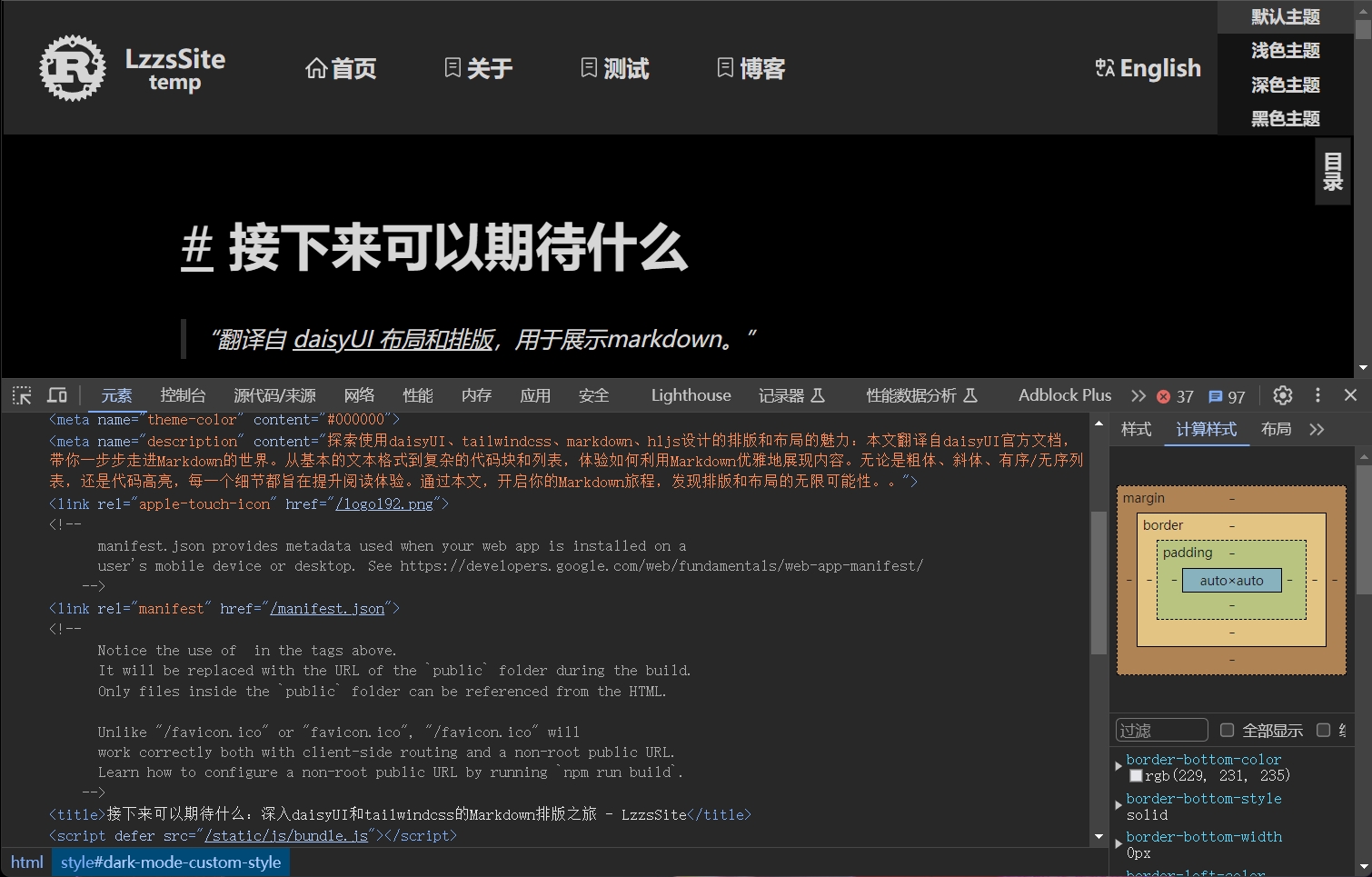Toggle the checkbox right of 全部显示
This screenshot has height=877, width=1372.
[x=1323, y=730]
